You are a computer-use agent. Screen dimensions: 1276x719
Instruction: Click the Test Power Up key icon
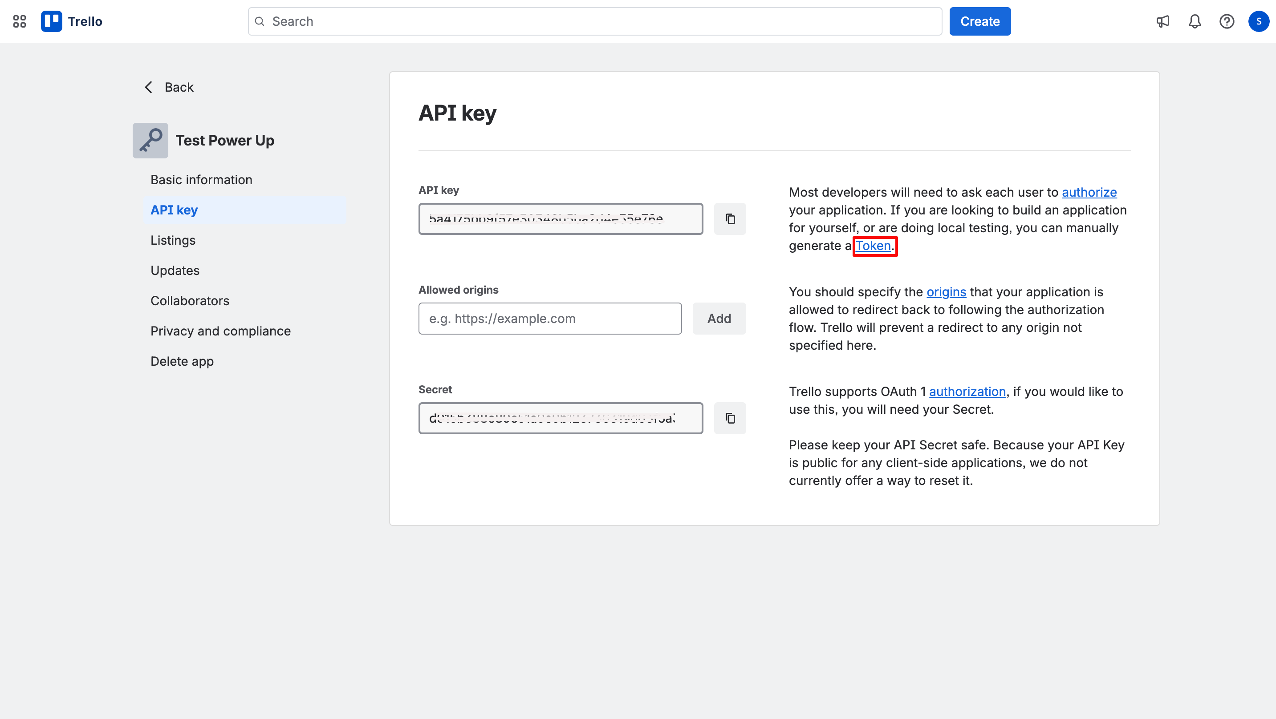point(150,141)
